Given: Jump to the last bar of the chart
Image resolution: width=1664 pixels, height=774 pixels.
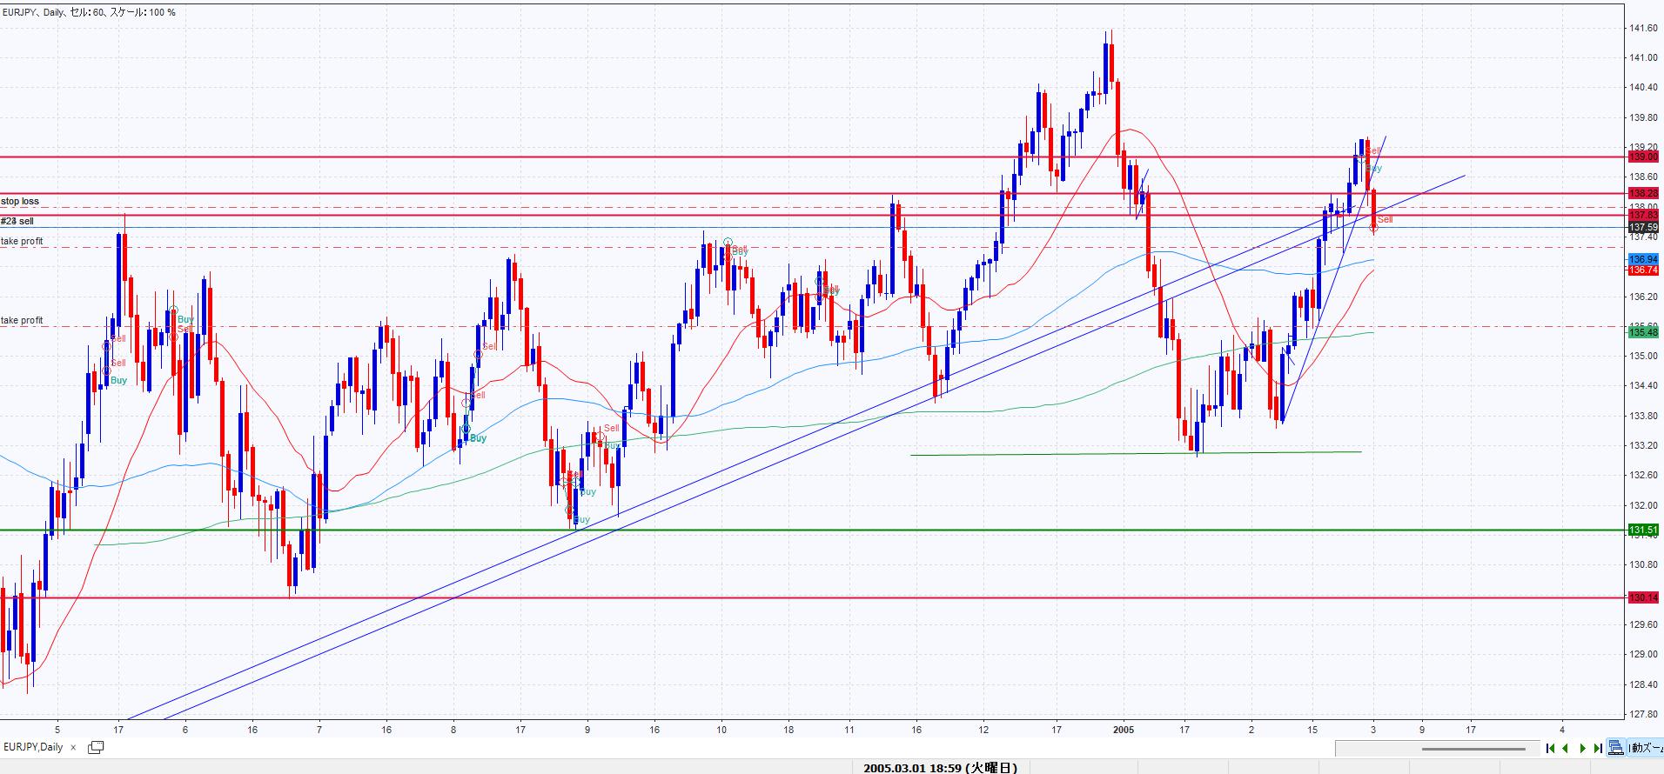Looking at the screenshot, I should 1598,748.
